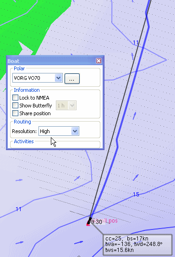Click the wind speed contour label 15

click(136, 195)
